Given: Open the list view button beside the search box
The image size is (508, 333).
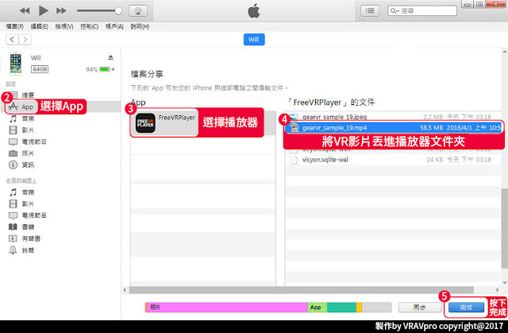Looking at the screenshot, I should click(x=370, y=10).
